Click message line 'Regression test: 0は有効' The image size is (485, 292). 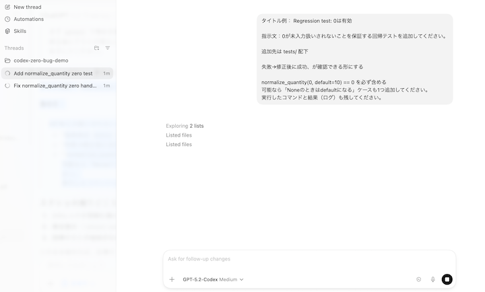[322, 21]
